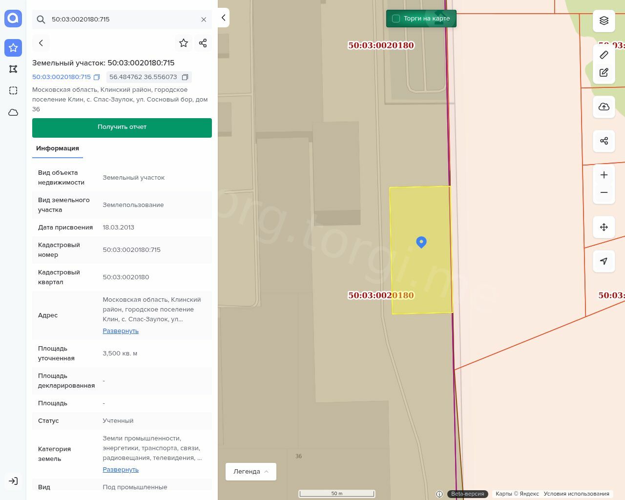Select the ruler measurement tool
The height and width of the screenshot is (500, 625).
(x=604, y=55)
